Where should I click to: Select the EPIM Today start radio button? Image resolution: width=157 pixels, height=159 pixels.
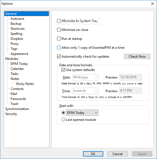tap(63, 113)
